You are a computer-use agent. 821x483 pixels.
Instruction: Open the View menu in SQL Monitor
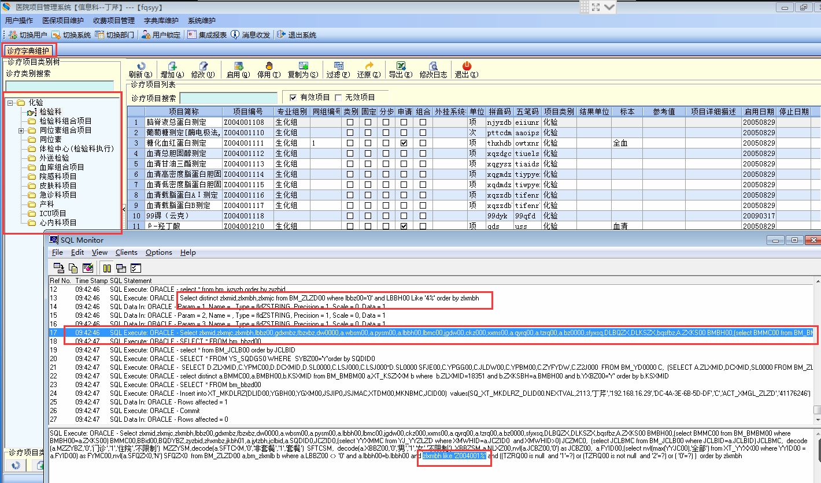coord(99,252)
